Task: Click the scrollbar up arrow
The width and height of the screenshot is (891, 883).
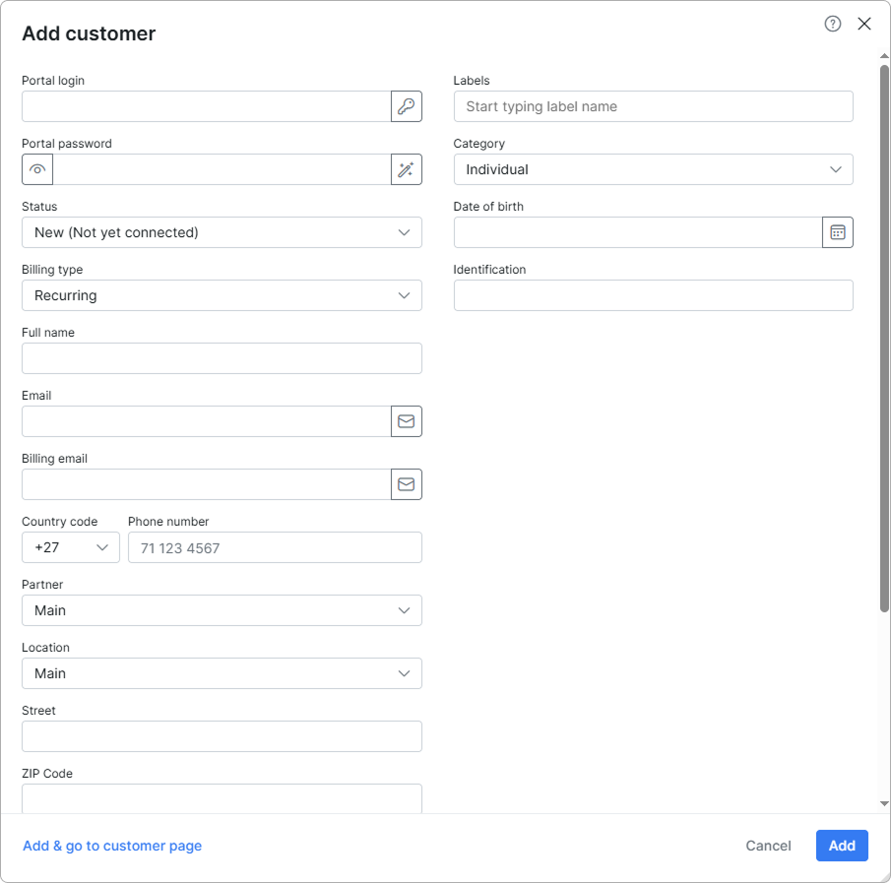Action: pos(884,56)
